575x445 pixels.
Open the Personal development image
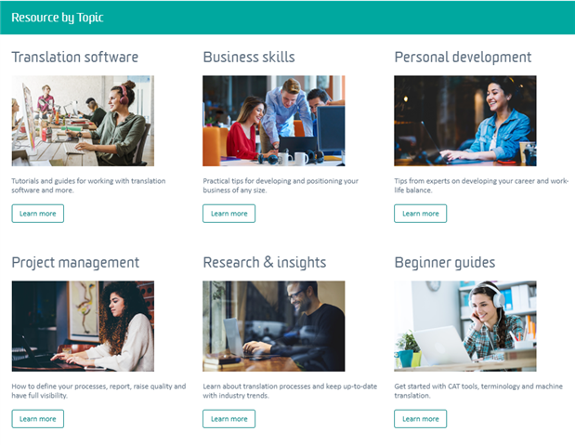[464, 121]
